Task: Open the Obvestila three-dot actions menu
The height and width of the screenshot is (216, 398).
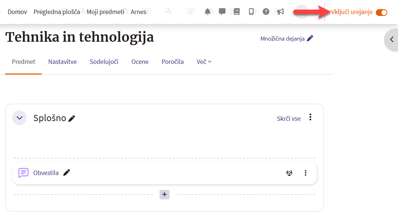Action: 305,173
